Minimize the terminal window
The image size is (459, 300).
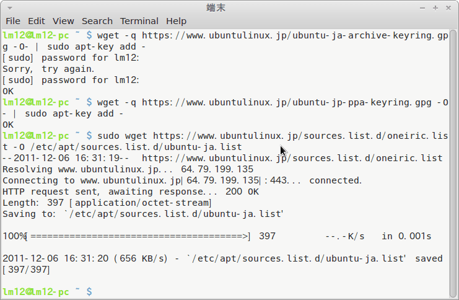tap(422, 8)
